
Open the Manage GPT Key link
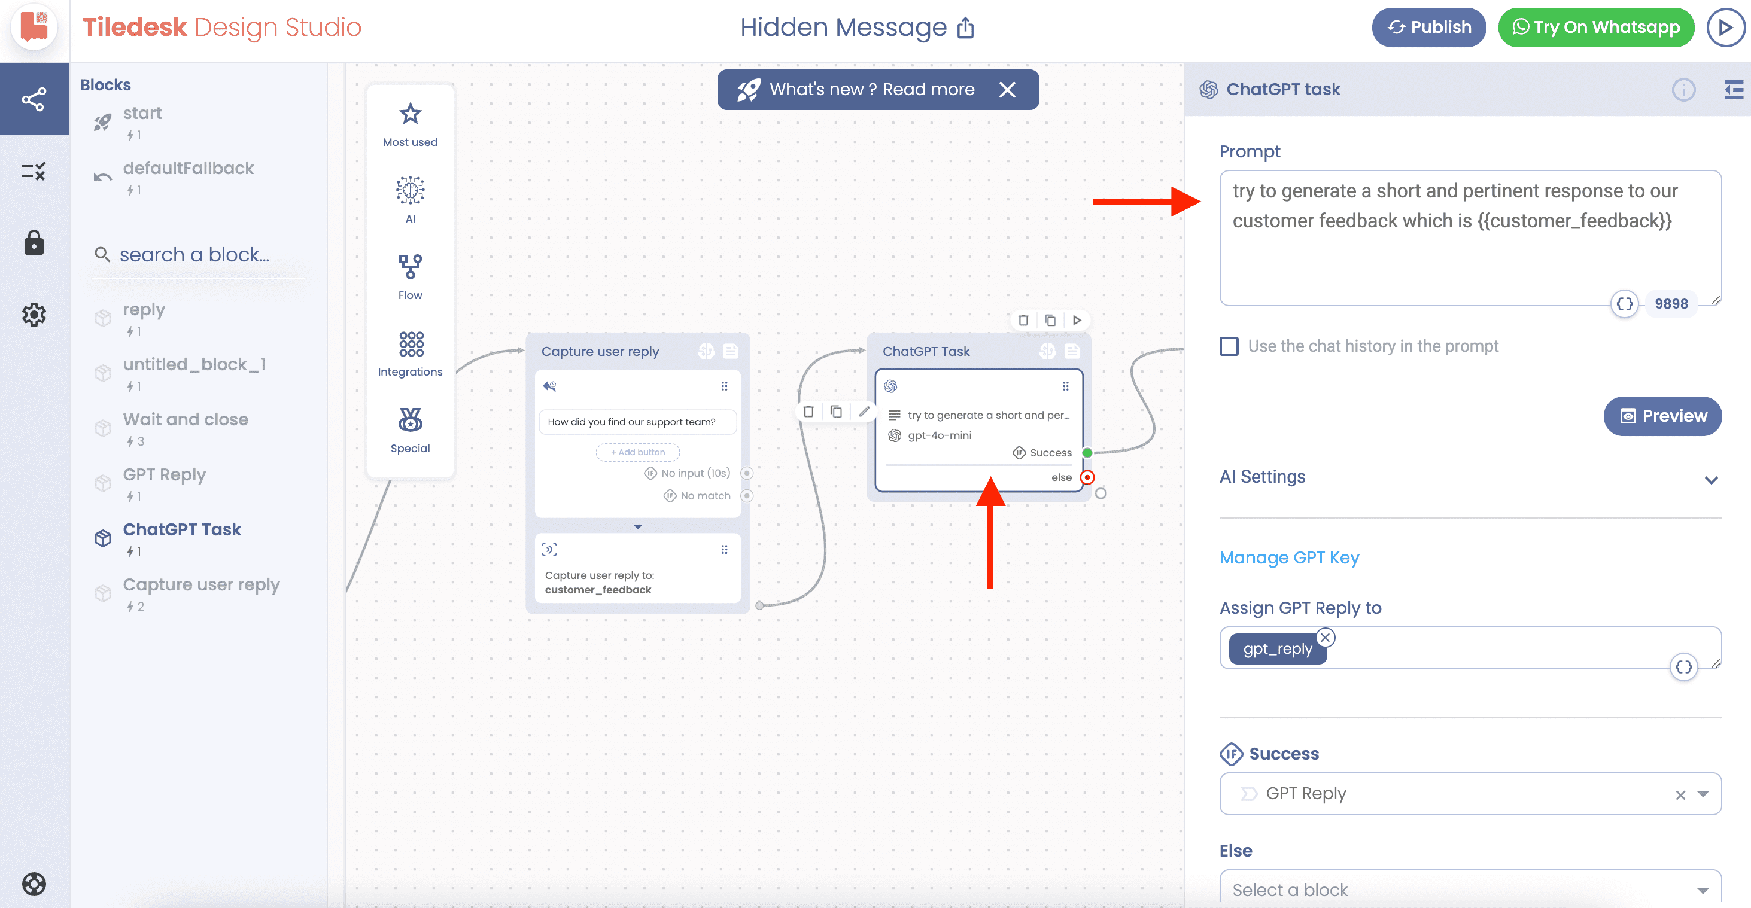(x=1289, y=557)
